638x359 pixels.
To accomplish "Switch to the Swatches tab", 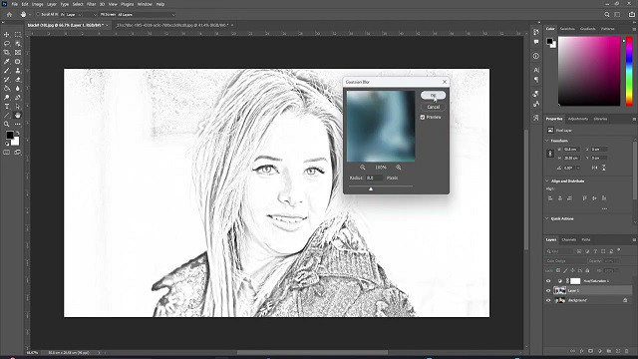I will (567, 29).
